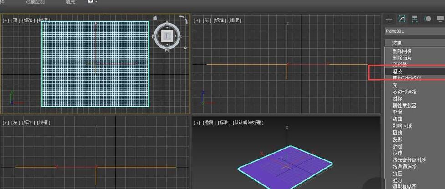The image size is (445, 189).
Task: Open the [默认明暗处理] shading menu
Action: coord(248,123)
